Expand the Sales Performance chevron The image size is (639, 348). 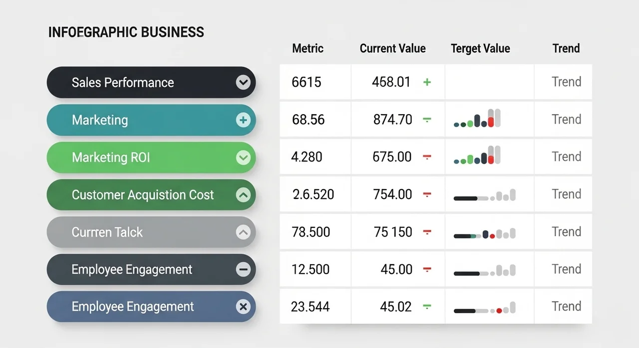pos(243,82)
